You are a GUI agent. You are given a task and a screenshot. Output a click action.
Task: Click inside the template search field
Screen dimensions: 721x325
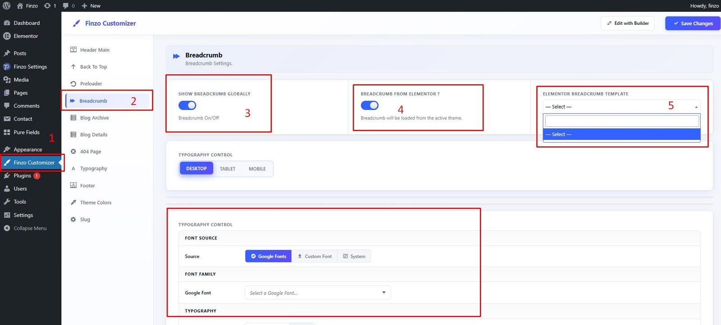tap(622, 121)
